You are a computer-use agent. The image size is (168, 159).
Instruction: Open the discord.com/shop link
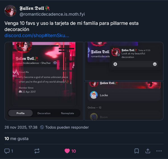tap(37, 35)
